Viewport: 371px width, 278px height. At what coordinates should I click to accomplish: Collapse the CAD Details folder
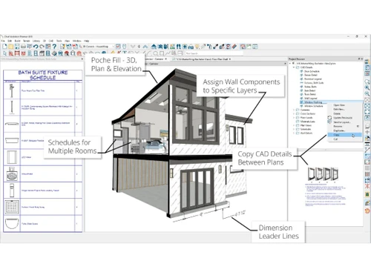(294, 67)
